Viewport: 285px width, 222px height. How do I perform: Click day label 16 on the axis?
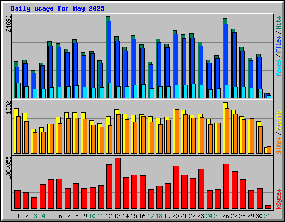click(142, 216)
